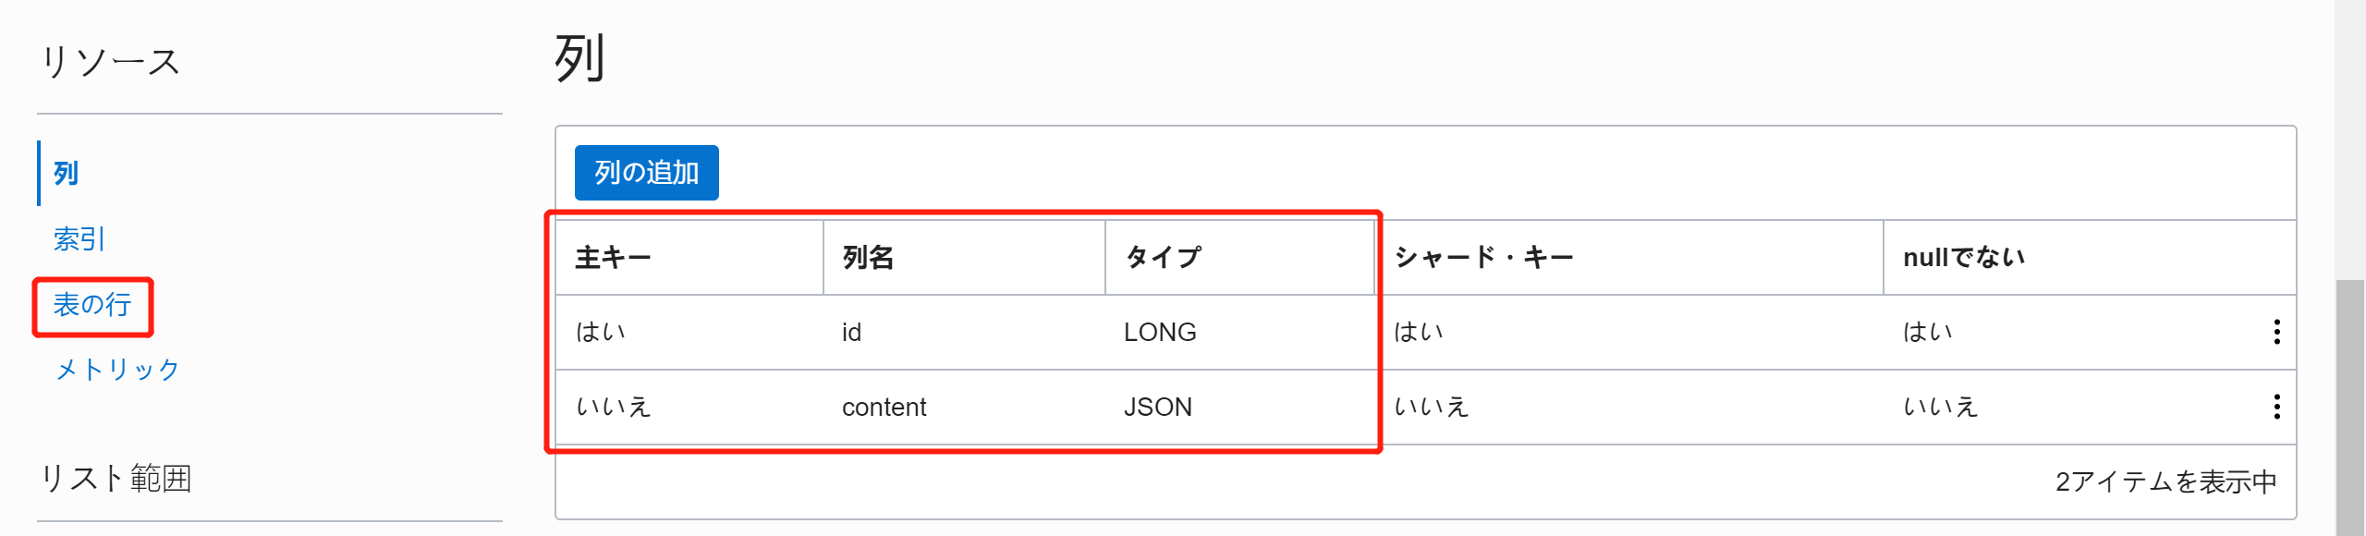Click the JSON type cell
2366x536 pixels.
tap(1157, 408)
